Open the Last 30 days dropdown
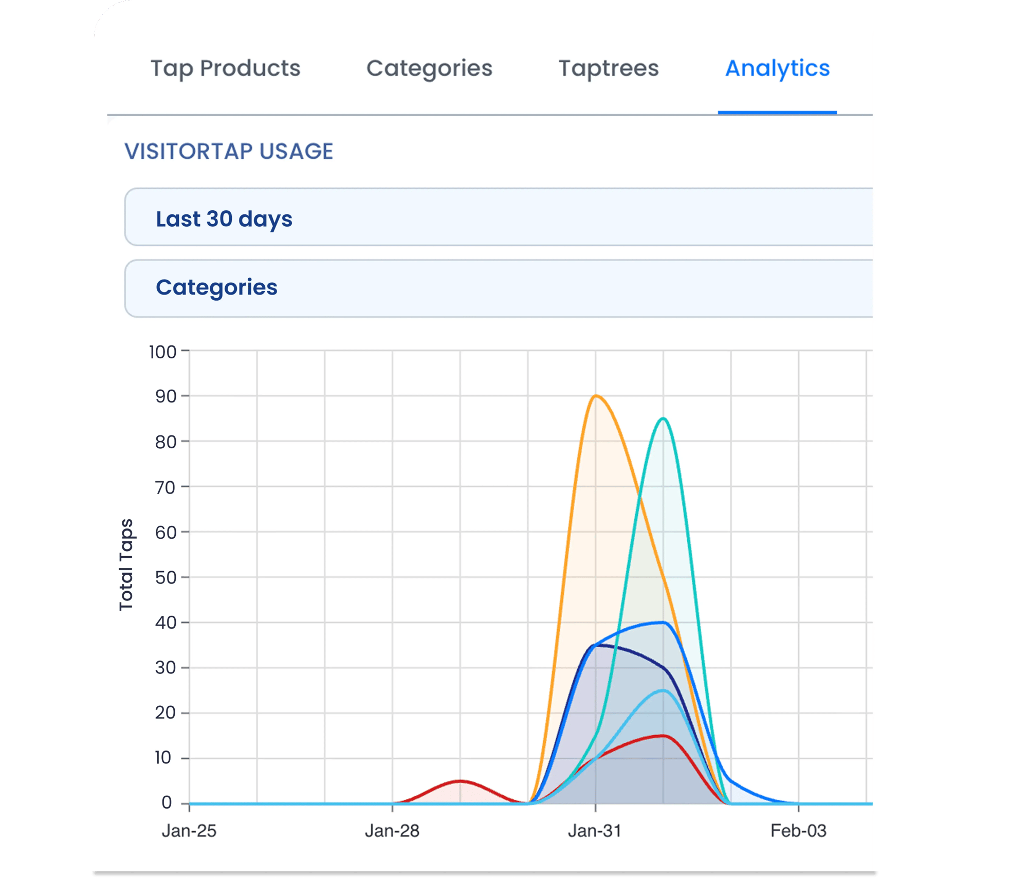Screen dimensions: 1028x878 pos(499,217)
